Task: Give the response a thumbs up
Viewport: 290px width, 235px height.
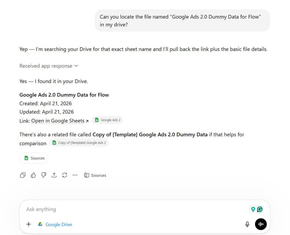Action: click(x=33, y=175)
